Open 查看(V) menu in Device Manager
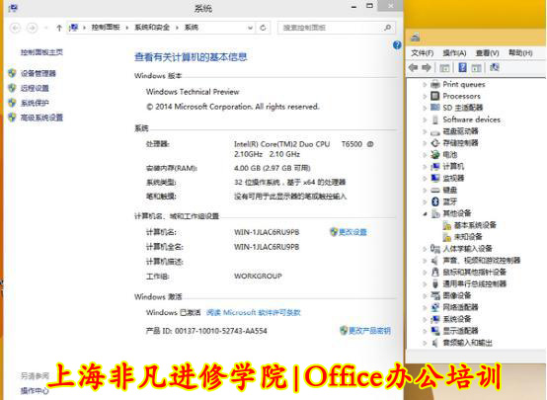The height and width of the screenshot is (400, 547). (x=488, y=52)
